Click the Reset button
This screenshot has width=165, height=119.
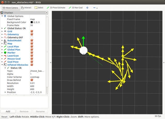pyautogui.click(x=4, y=117)
